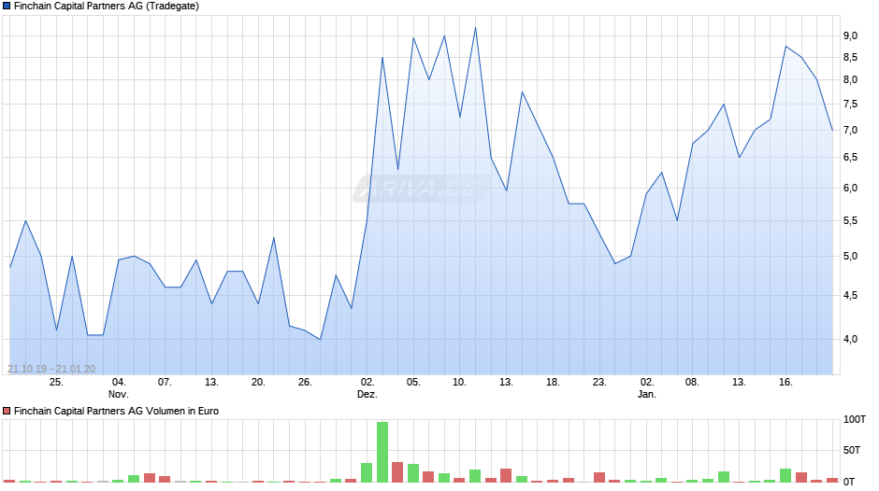Click the 08. date axis label
The image size is (879, 491).
[x=692, y=382]
